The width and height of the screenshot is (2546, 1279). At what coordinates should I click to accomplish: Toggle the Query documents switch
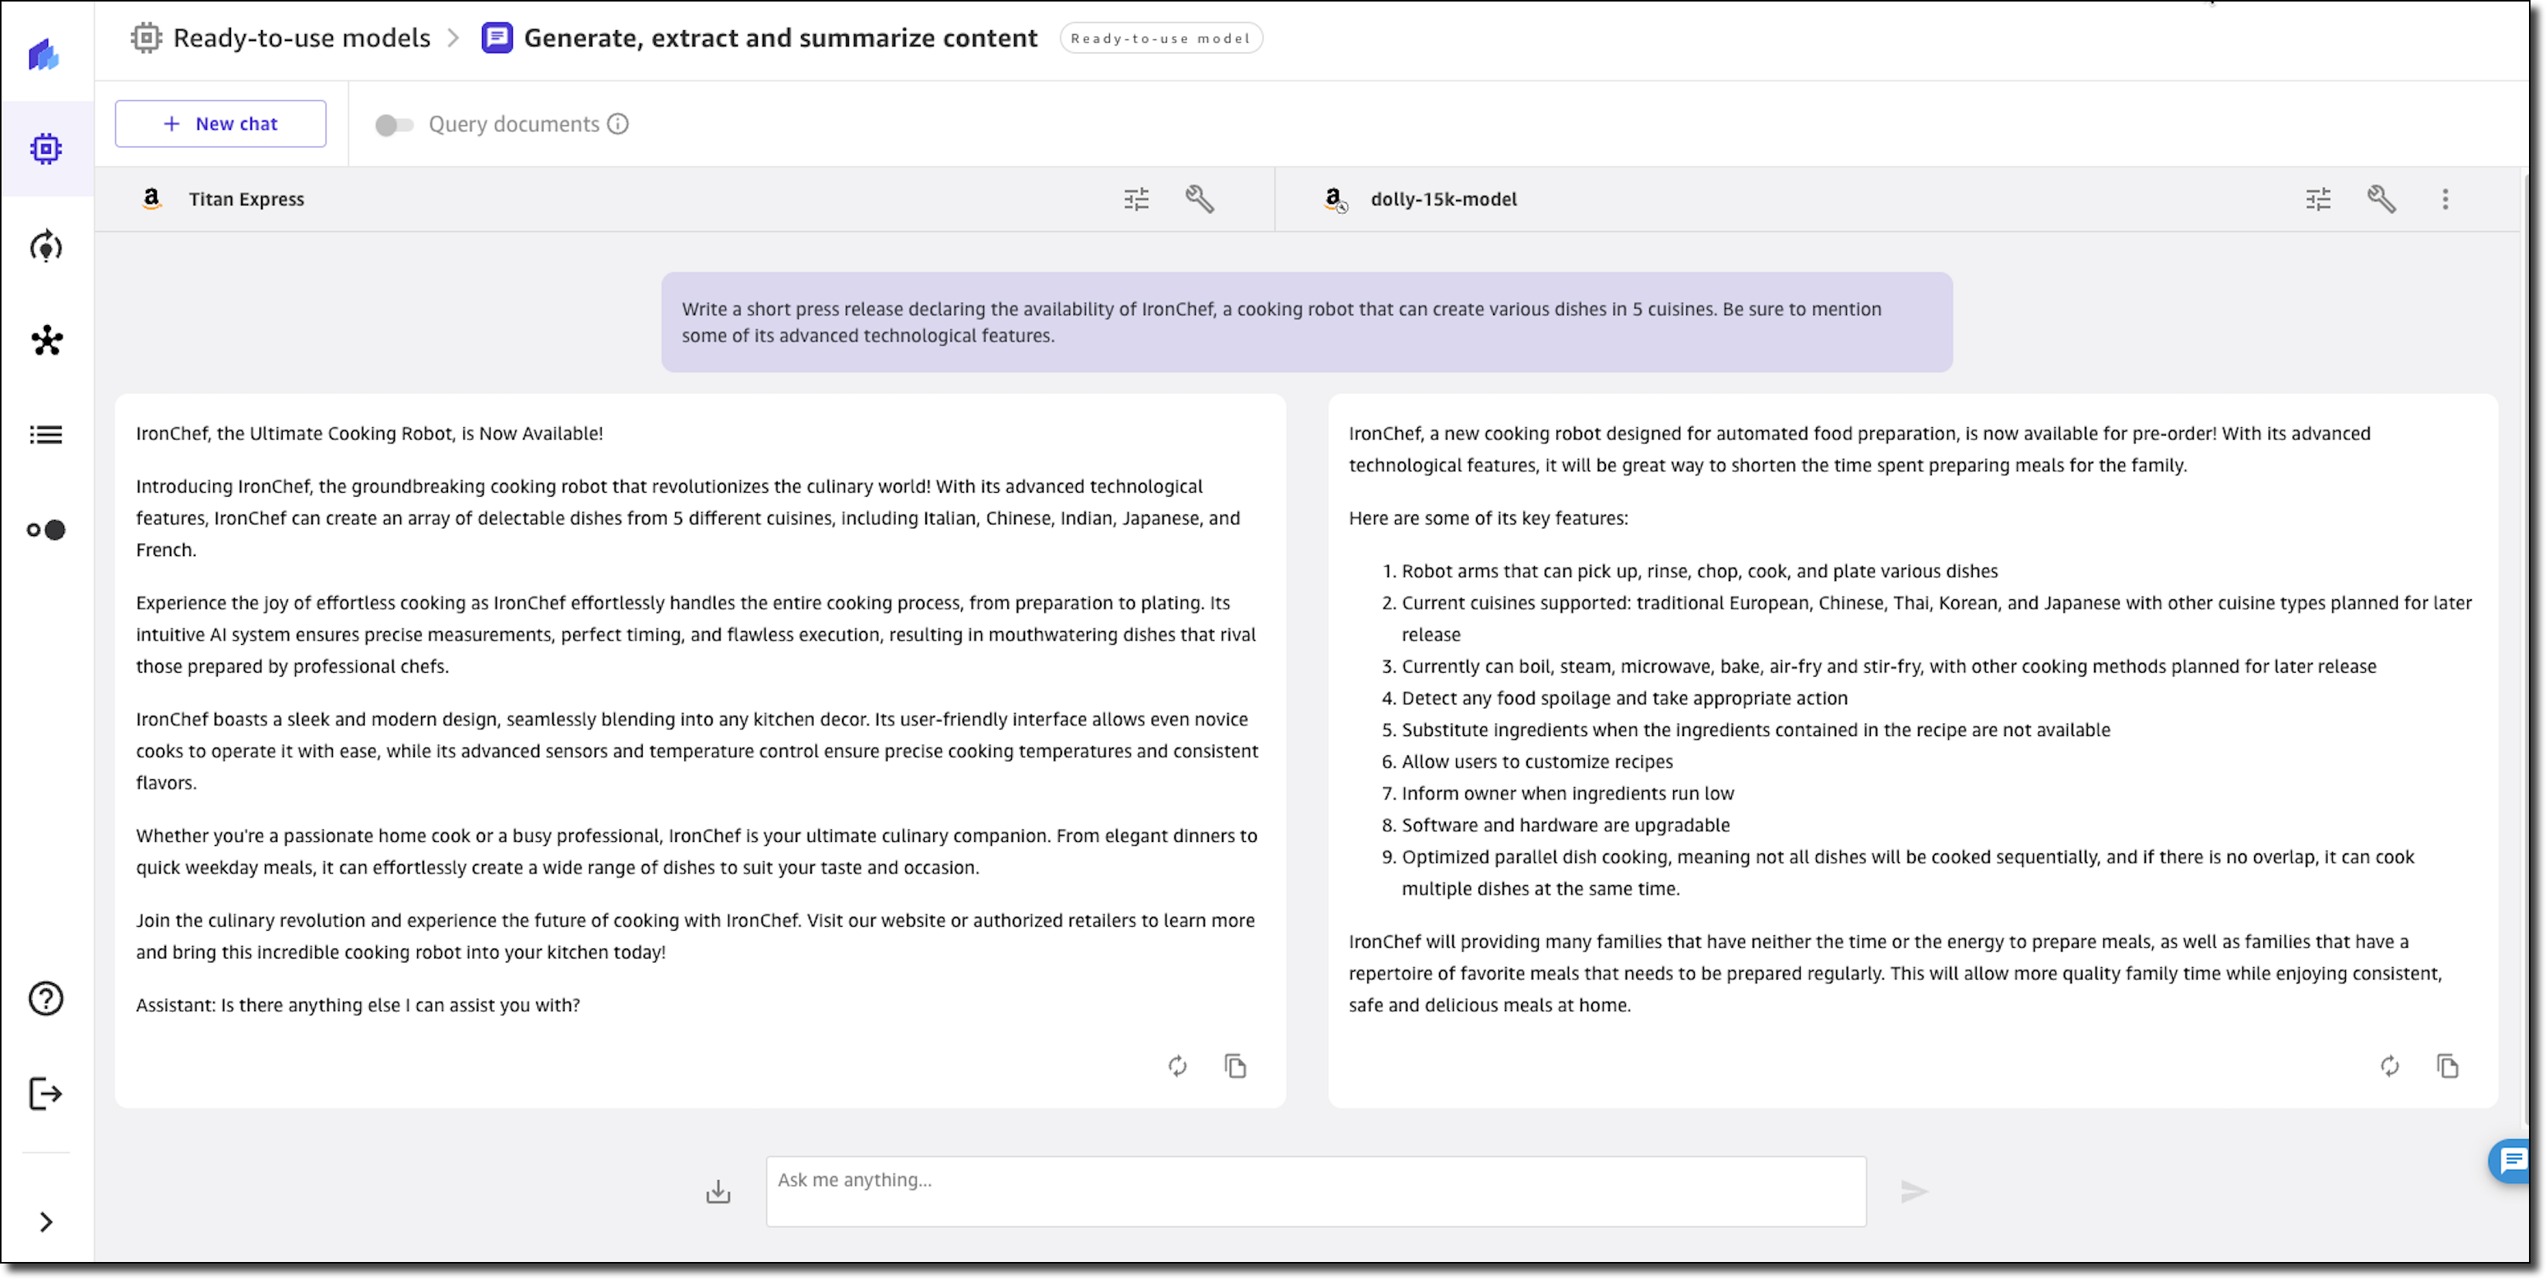coord(393,124)
